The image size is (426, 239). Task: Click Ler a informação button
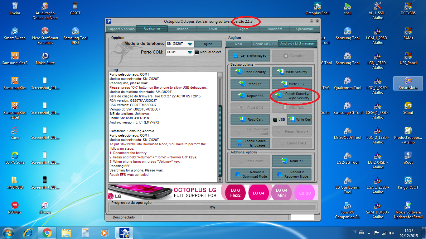click(249, 56)
